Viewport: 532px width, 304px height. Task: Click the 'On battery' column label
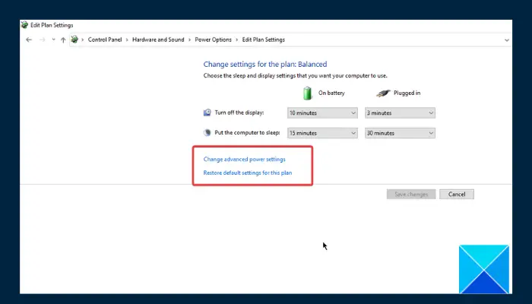coord(331,93)
